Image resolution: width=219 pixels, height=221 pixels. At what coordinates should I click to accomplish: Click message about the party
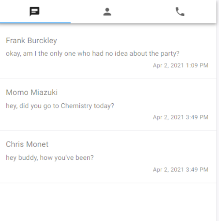pyautogui.click(x=93, y=54)
